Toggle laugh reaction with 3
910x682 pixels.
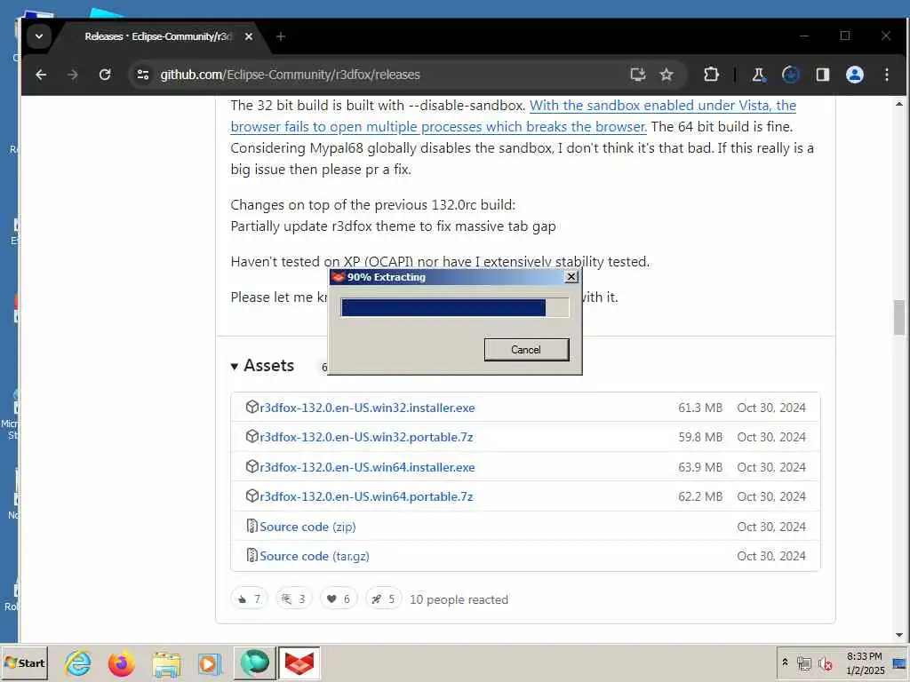pos(293,599)
